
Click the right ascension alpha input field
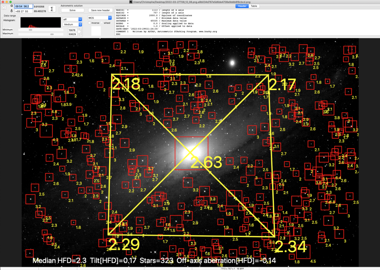23,6
